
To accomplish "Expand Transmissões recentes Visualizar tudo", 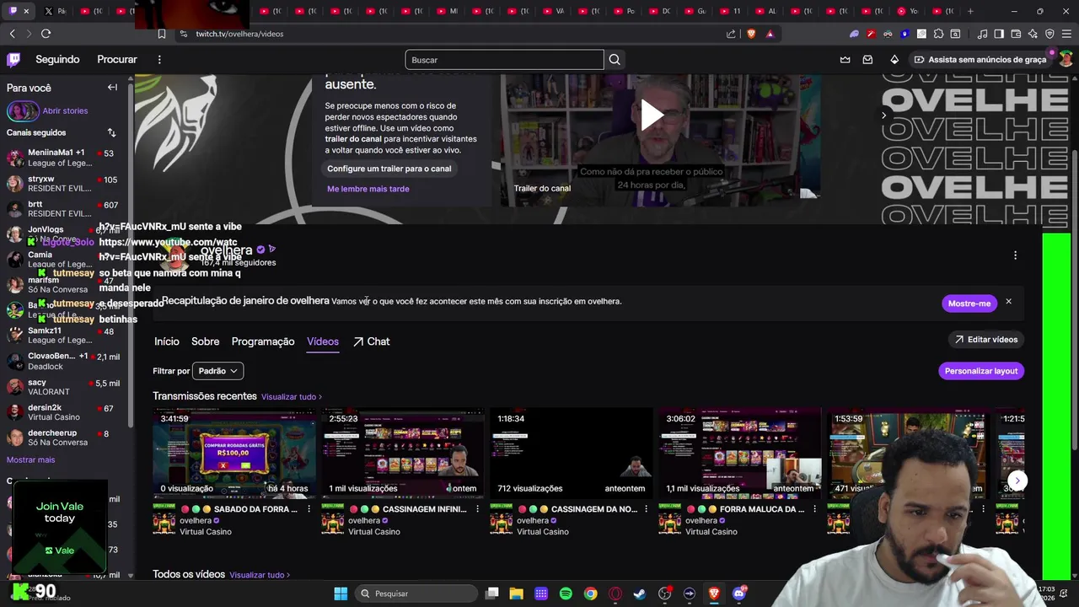I will [292, 397].
